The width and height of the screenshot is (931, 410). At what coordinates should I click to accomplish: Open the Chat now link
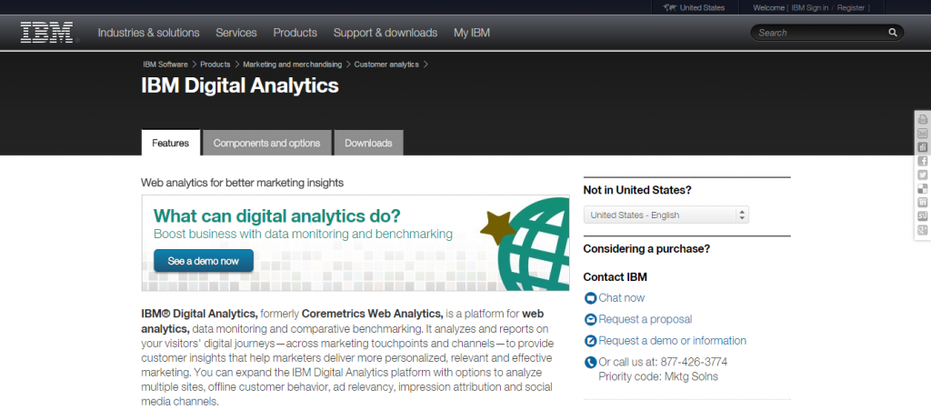[621, 297]
